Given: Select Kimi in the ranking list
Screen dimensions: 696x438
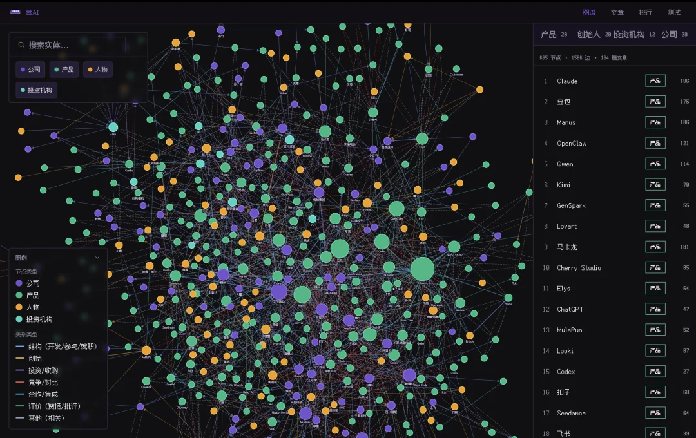Looking at the screenshot, I should click(615, 185).
